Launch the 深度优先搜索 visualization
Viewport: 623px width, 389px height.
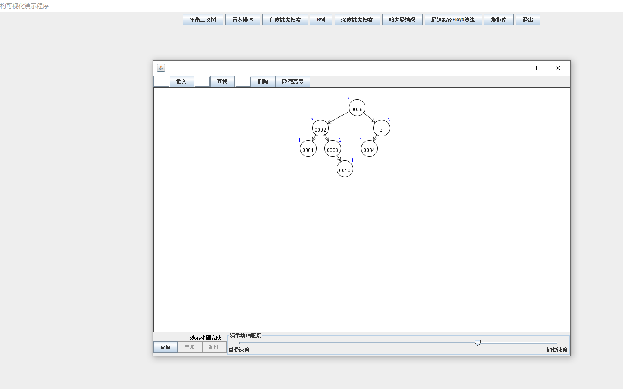[357, 20]
